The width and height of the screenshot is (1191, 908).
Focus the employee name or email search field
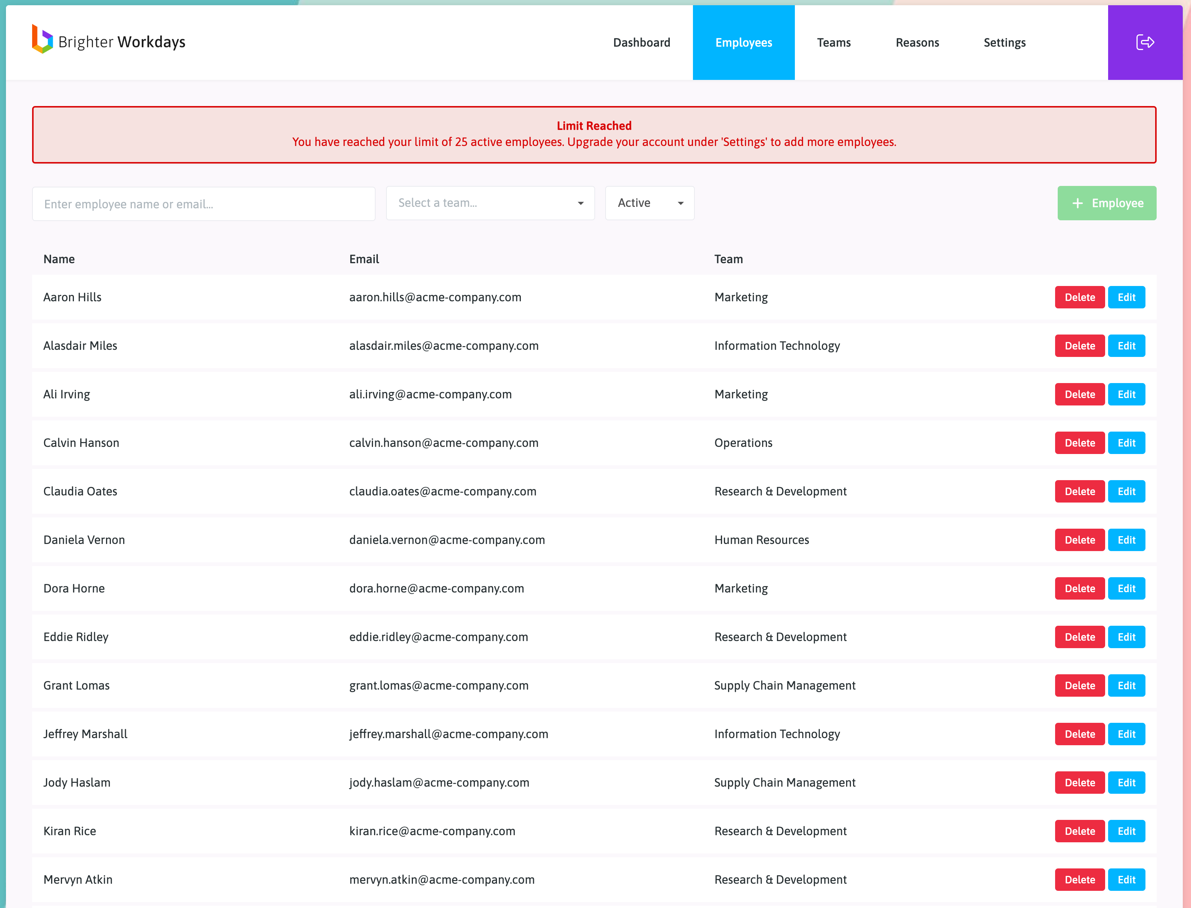click(x=204, y=204)
